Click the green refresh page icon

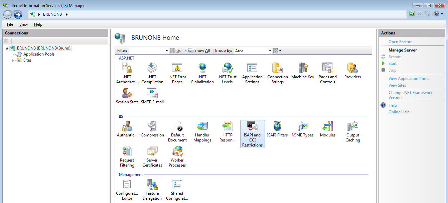coord(412,14)
